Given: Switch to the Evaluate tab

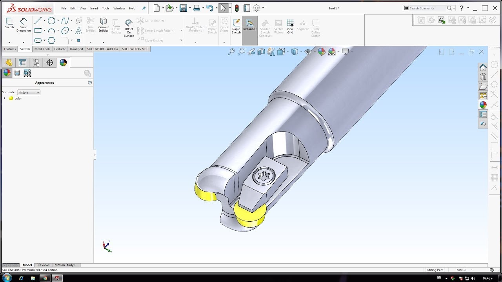Looking at the screenshot, I should click(x=60, y=49).
